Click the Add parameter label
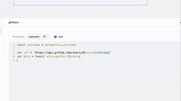Image resolution: width=181 pixels, height=101 pixels. [61, 37]
